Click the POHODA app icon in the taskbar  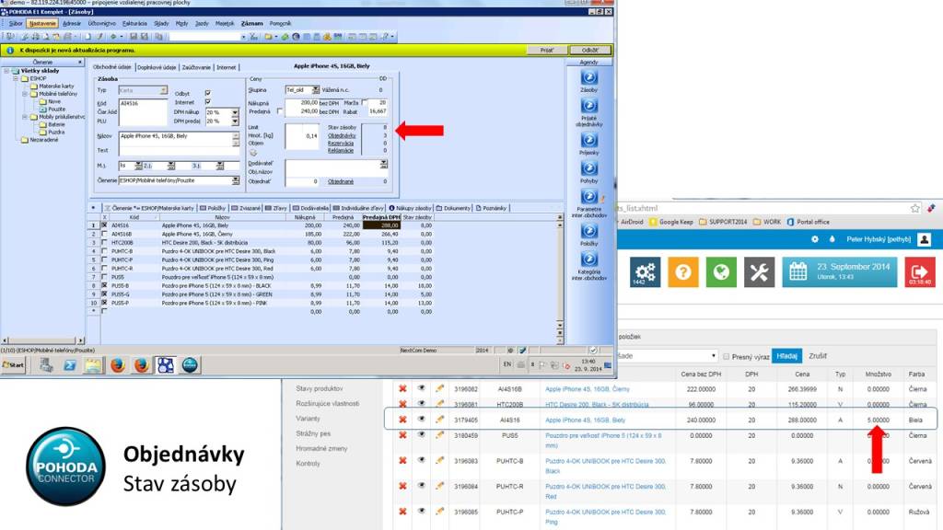pos(166,364)
